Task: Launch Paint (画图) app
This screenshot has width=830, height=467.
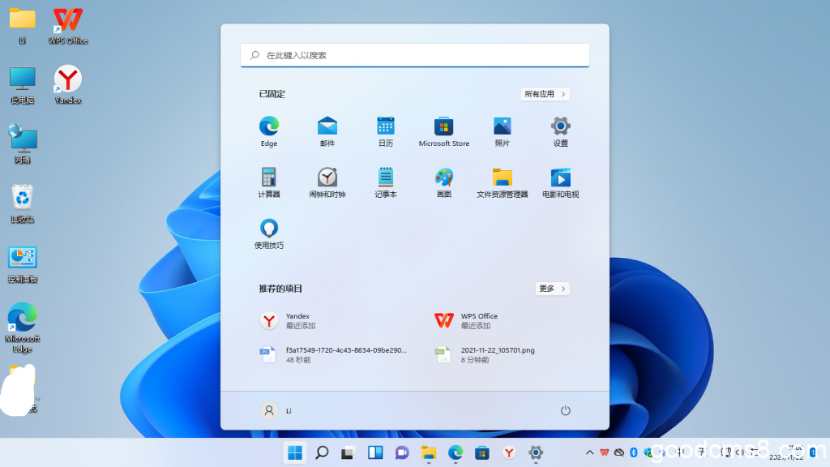Action: click(443, 182)
